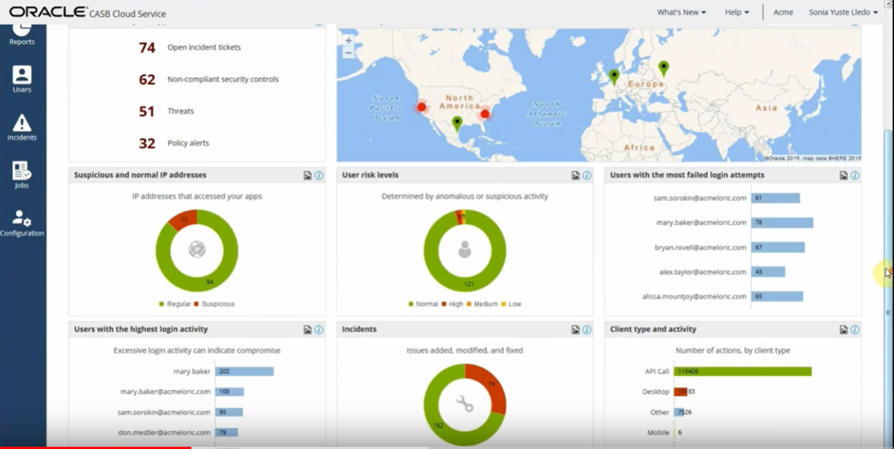Click the mary baker login bar showing 202

click(244, 372)
